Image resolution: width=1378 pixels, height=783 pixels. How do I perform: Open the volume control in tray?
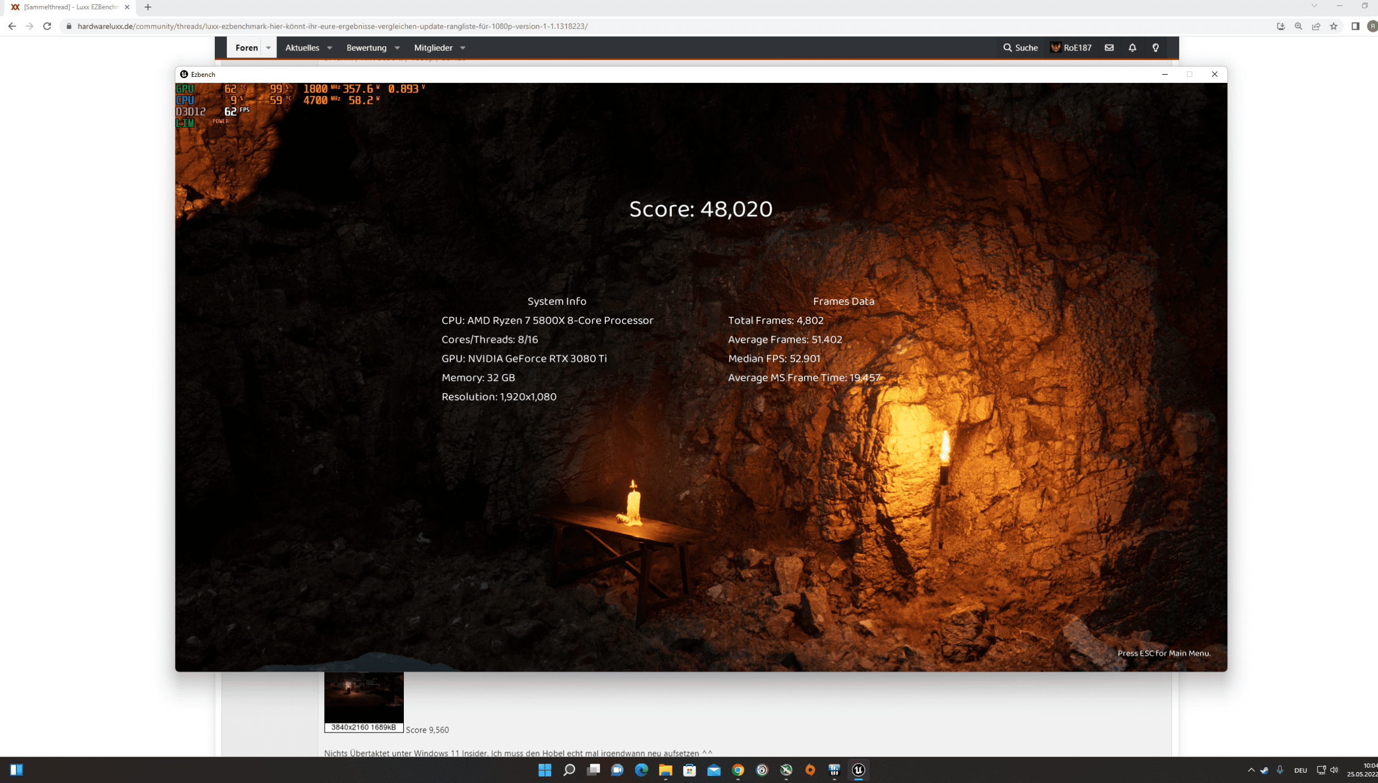pyautogui.click(x=1334, y=770)
